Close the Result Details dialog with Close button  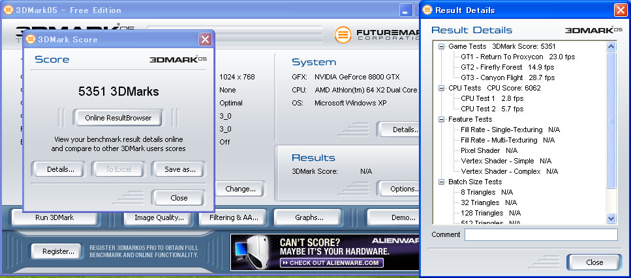(x=594, y=262)
